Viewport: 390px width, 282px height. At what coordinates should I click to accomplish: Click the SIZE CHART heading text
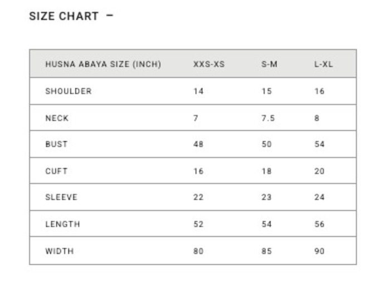(64, 16)
